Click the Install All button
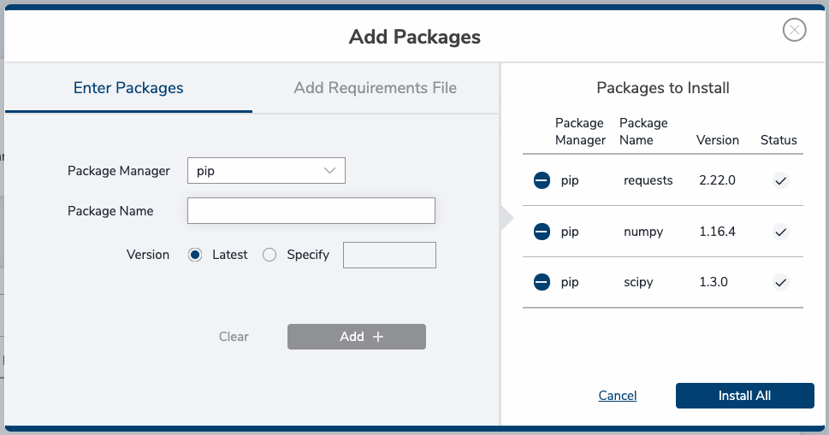The height and width of the screenshot is (435, 829). click(x=744, y=396)
